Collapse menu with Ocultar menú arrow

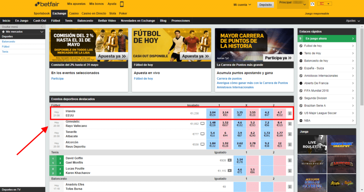pos(42,27)
